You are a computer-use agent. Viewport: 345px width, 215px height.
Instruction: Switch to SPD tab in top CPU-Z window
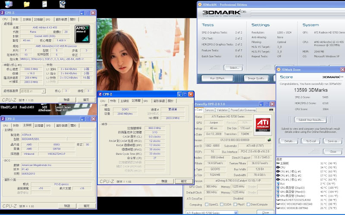click(x=48, y=19)
